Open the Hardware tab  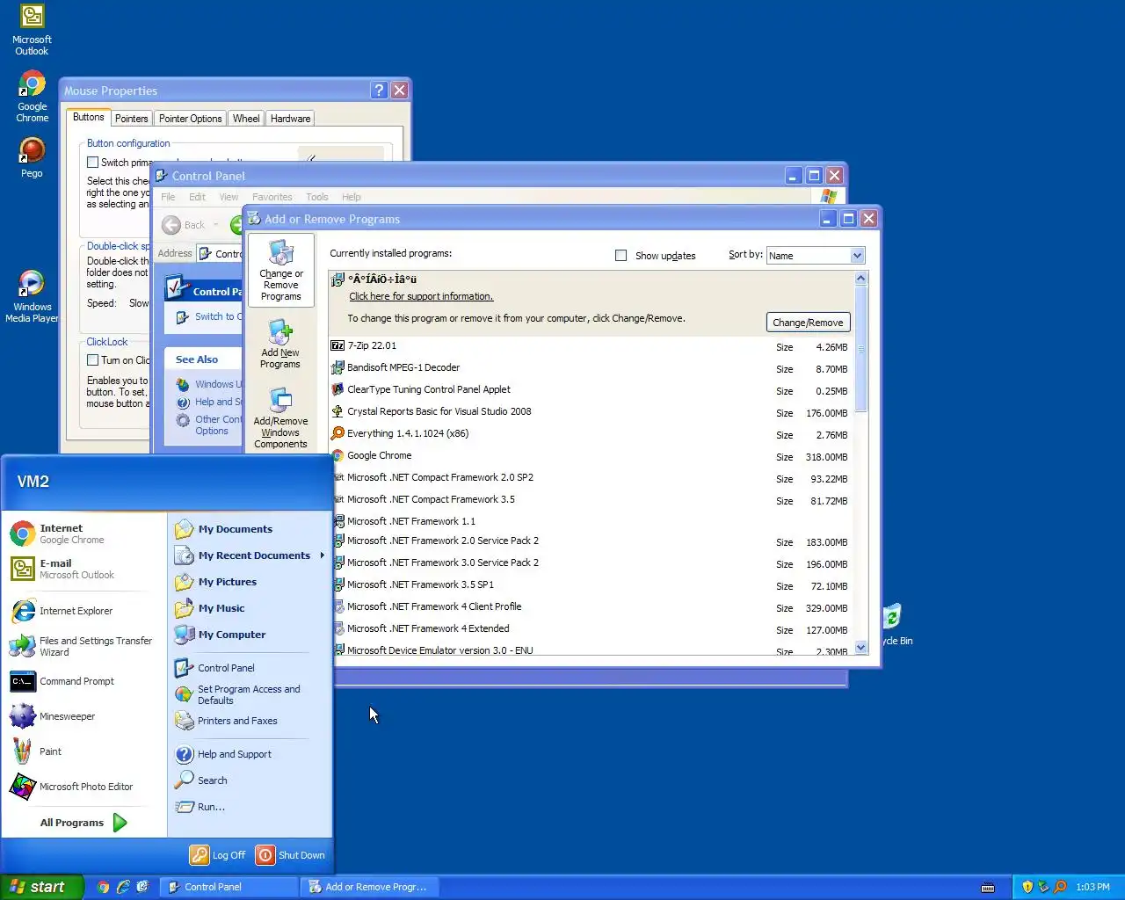click(290, 119)
